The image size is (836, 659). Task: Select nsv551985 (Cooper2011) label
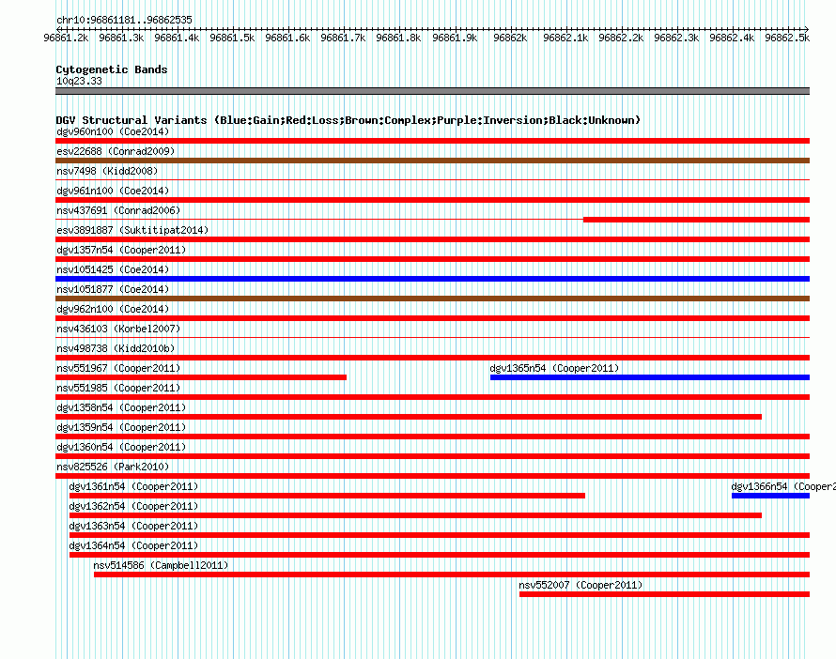coord(118,388)
